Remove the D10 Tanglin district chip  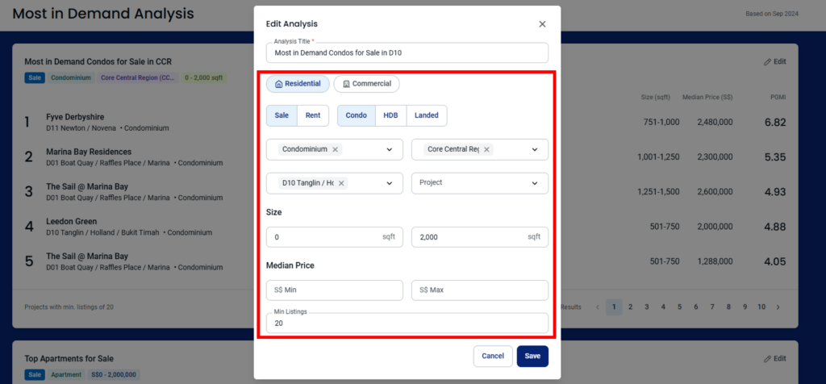click(341, 183)
